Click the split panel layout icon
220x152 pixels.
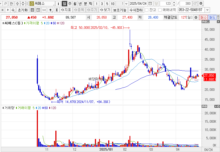[38, 10]
